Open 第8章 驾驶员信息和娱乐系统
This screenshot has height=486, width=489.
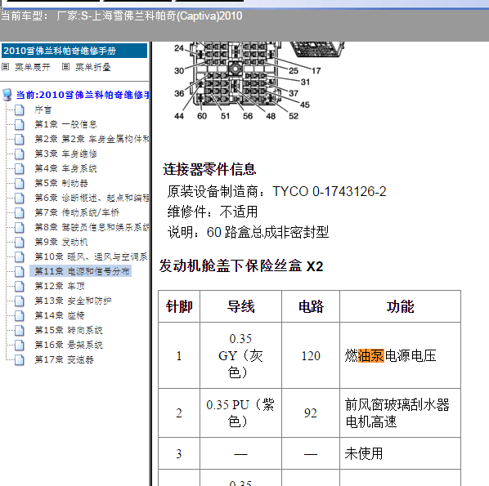pyautogui.click(x=92, y=227)
